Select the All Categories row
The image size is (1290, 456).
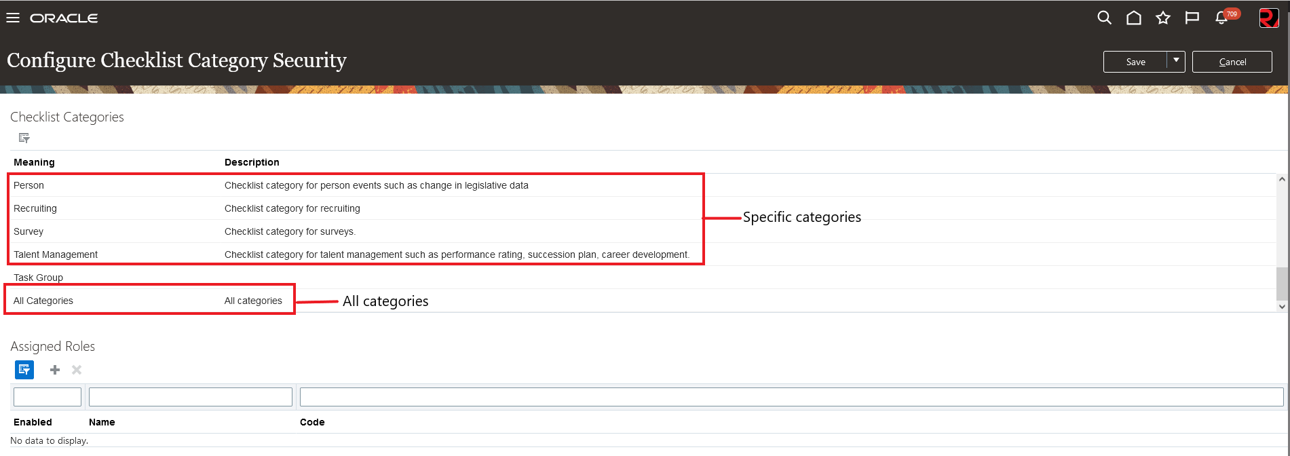pyautogui.click(x=643, y=301)
